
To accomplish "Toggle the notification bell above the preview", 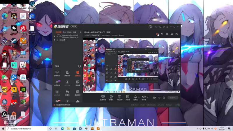I will [172, 34].
